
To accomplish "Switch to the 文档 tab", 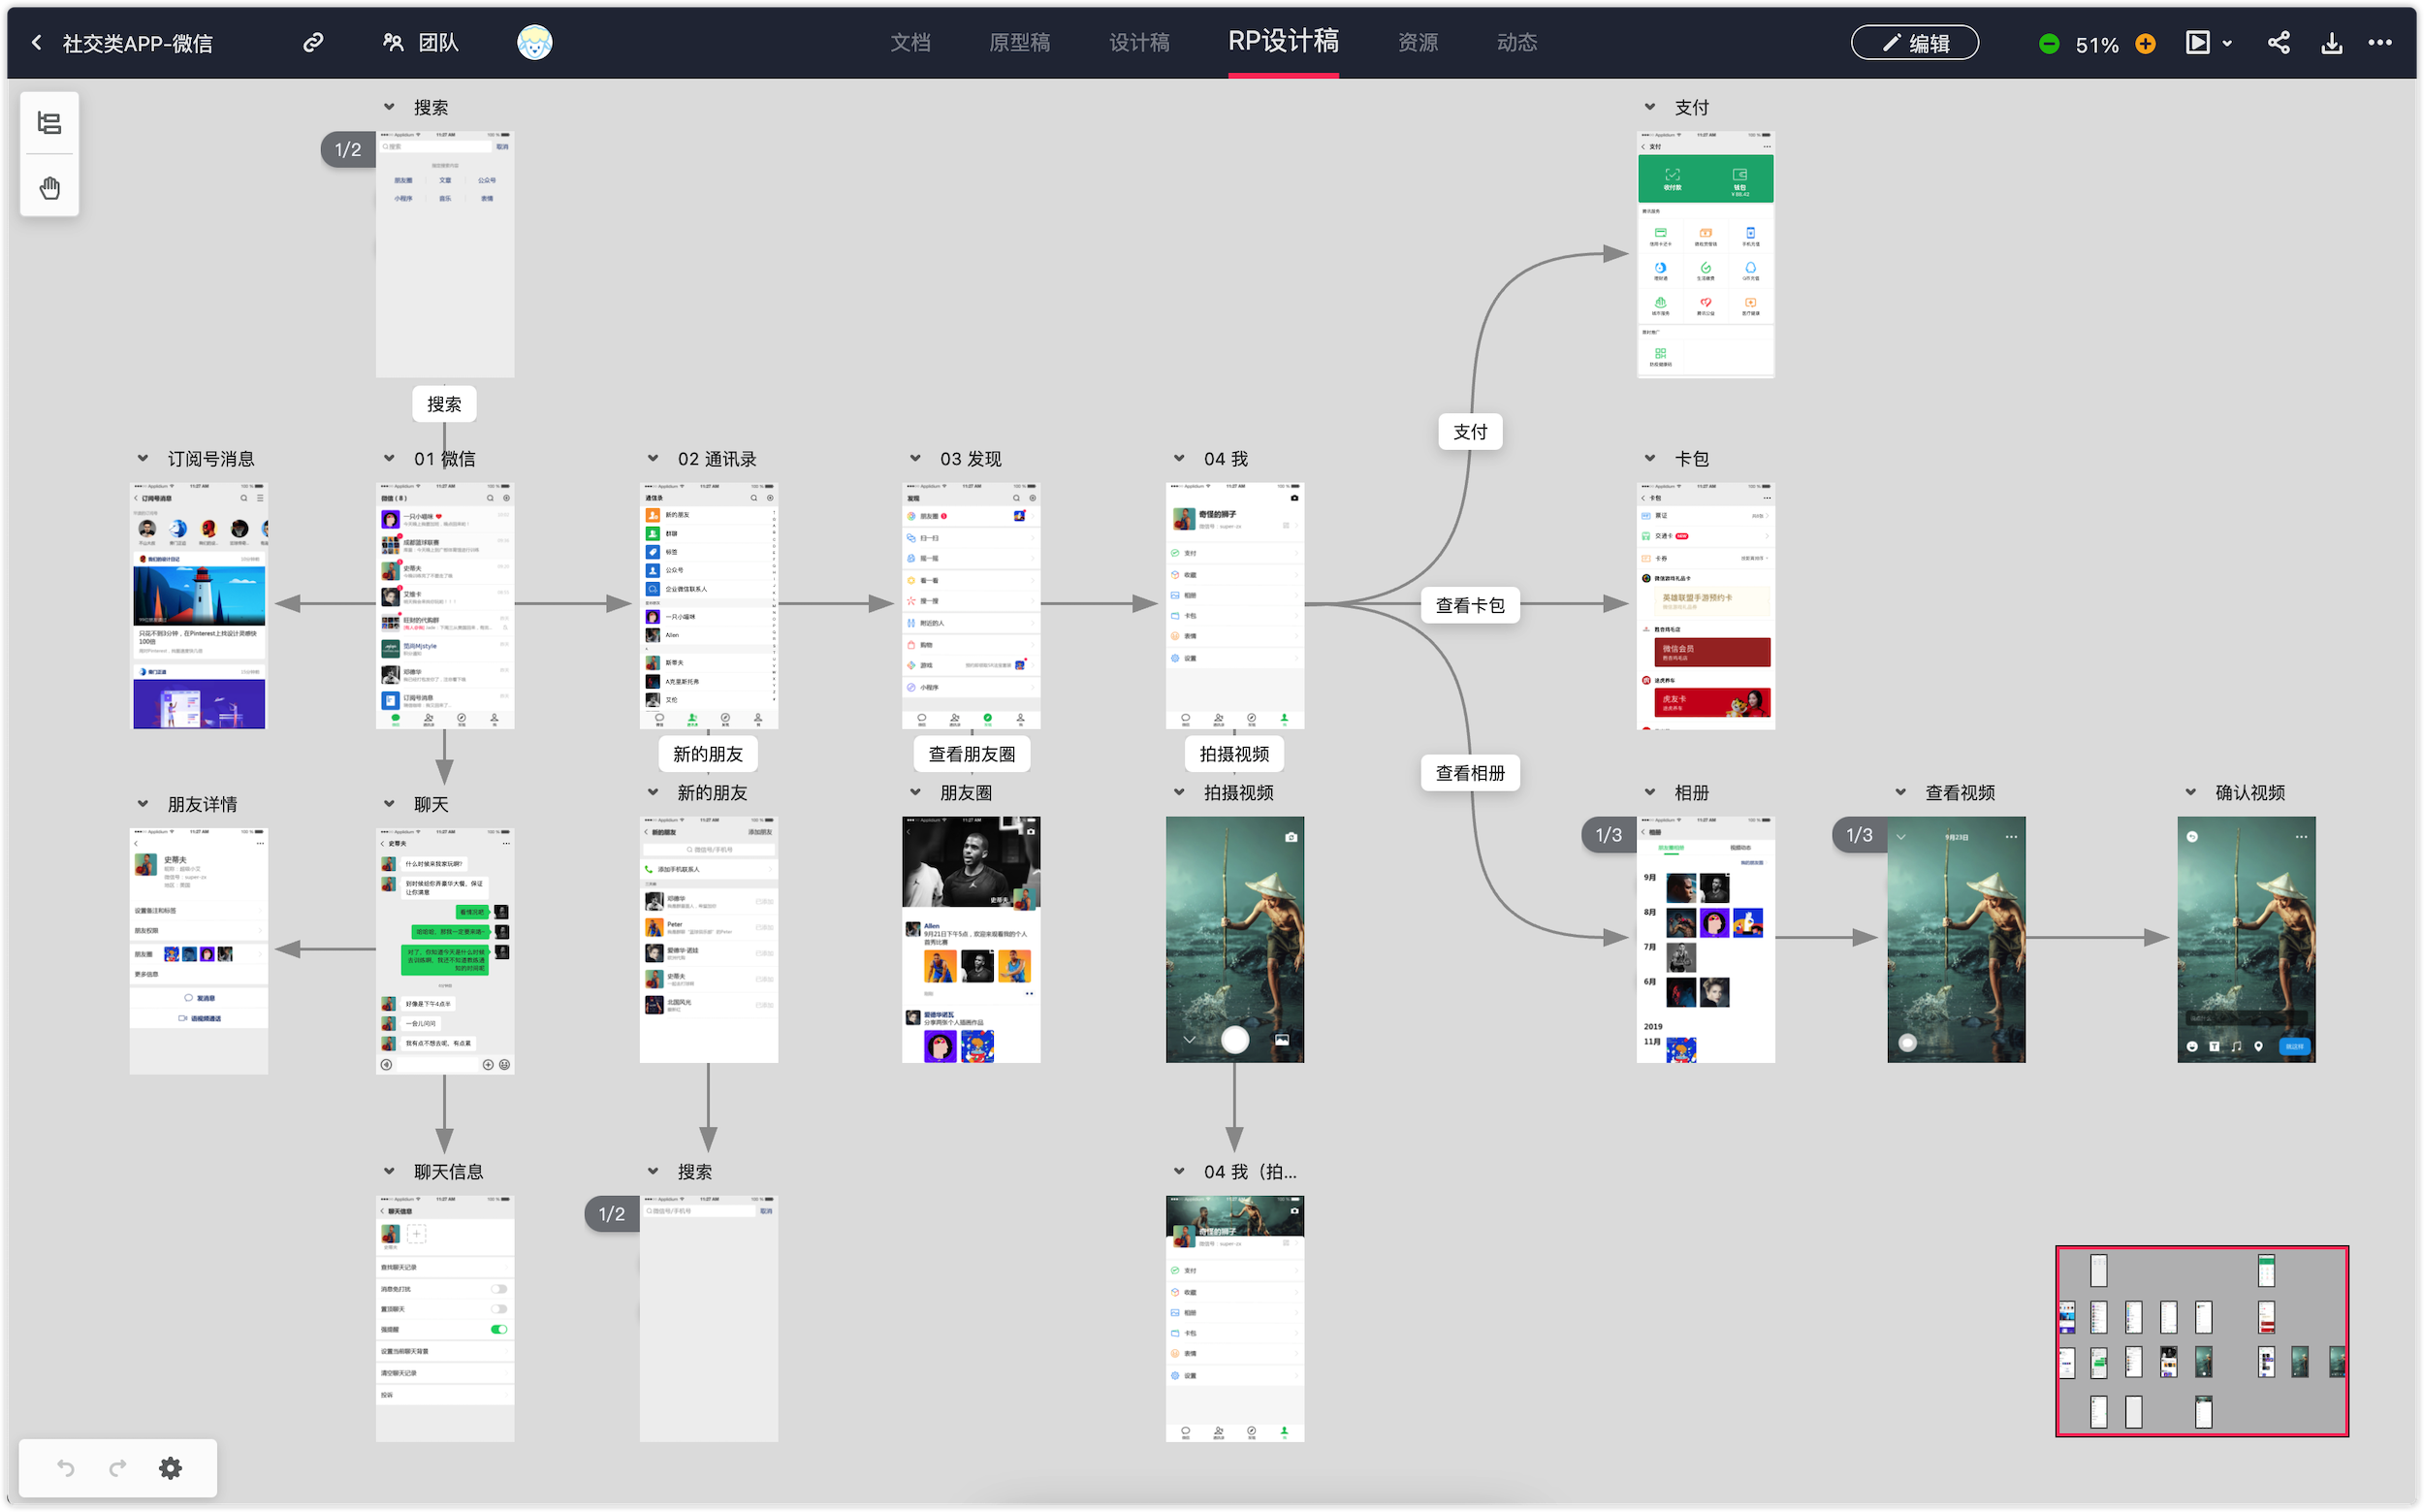I will coord(909,43).
